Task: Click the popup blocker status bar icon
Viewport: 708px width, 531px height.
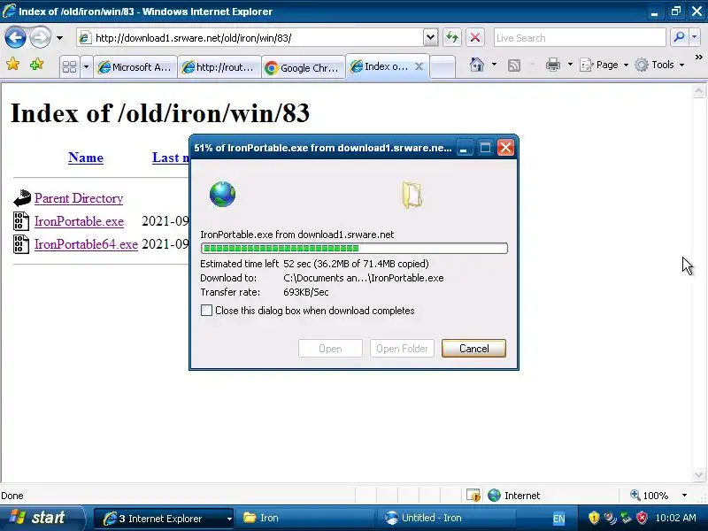Action: [473, 496]
